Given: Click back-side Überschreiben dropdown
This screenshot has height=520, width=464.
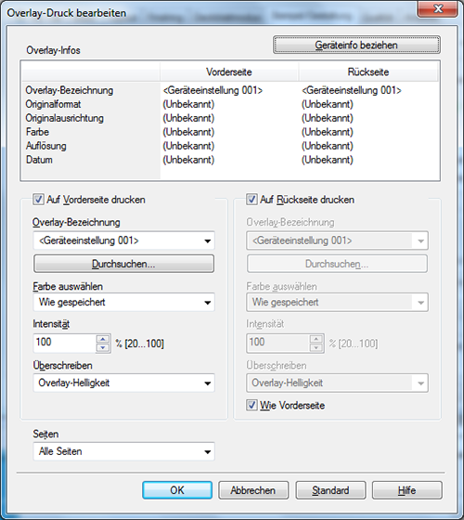Looking at the screenshot, I should pos(337,383).
